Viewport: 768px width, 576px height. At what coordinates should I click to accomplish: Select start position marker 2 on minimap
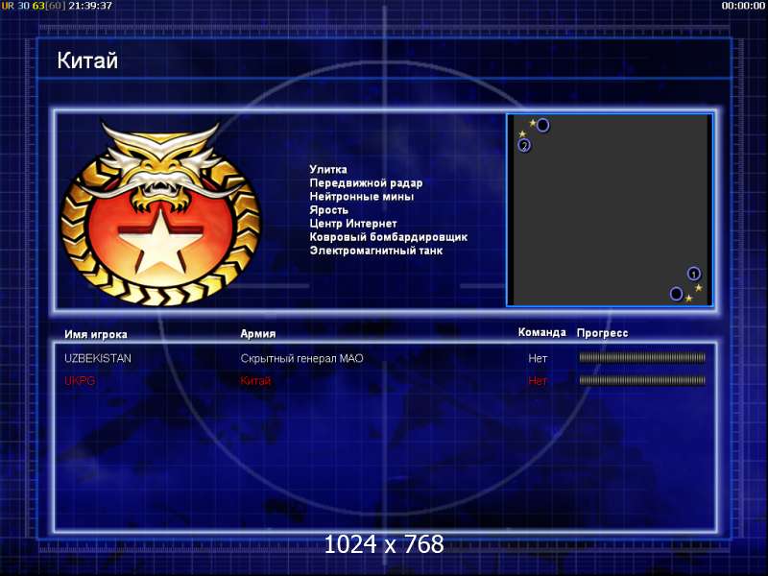coord(524,146)
